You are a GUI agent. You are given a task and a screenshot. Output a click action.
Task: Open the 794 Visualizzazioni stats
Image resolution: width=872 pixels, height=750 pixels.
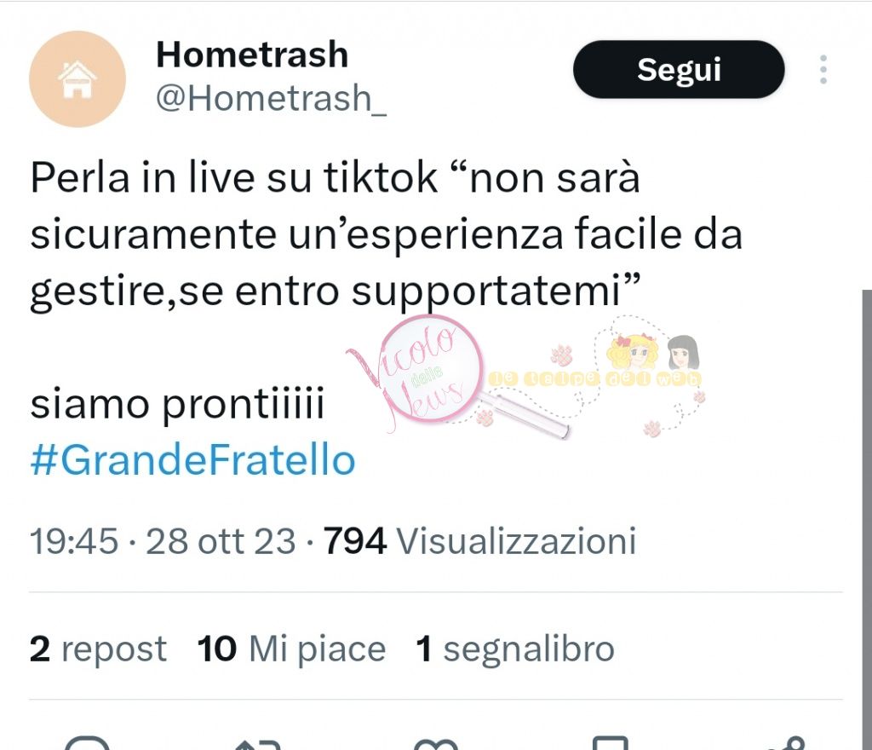[479, 540]
